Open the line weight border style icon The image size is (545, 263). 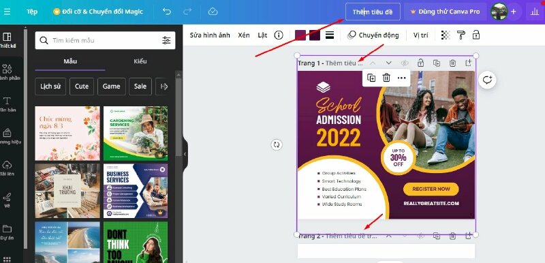[330, 35]
